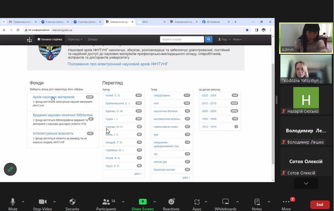Viewport: 334px width, 211px height.
Task: Click the green annotation pencil button
Action: [x=10, y=169]
